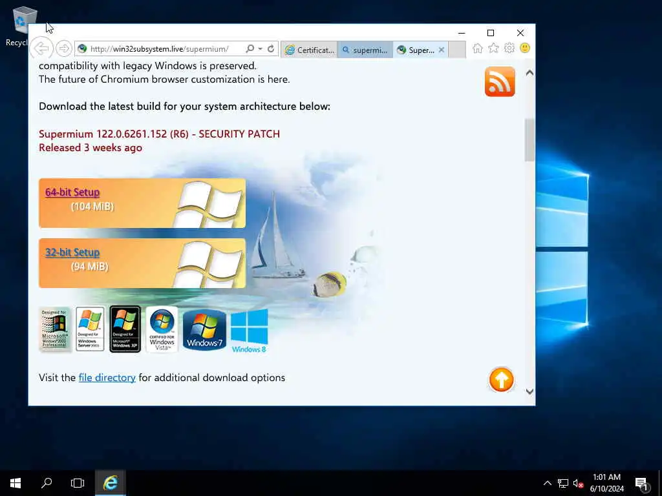
Task: Switch to the Certificat... tab
Action: (310, 50)
